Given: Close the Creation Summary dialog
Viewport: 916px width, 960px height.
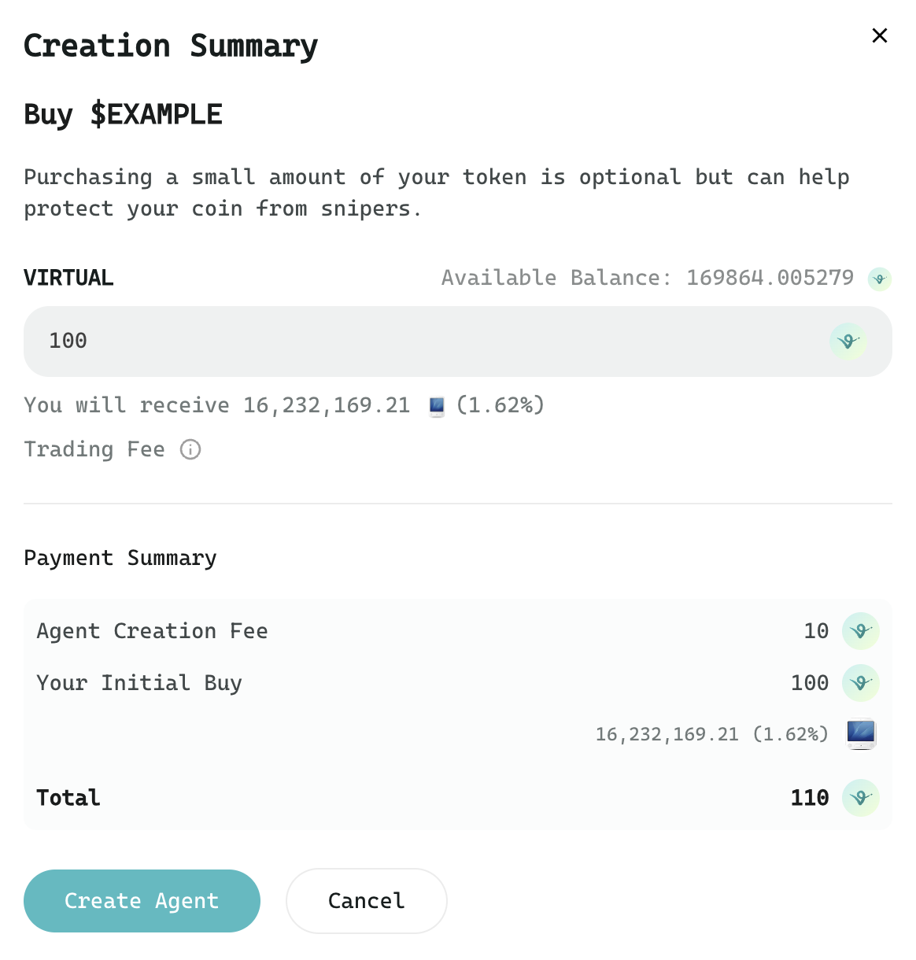Looking at the screenshot, I should pos(880,35).
